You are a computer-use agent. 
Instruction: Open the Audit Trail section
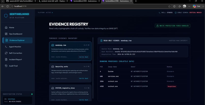coord(18,66)
